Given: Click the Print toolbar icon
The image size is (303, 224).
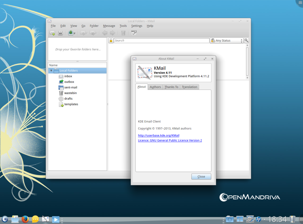Looking at the screenshot, I should (60, 33).
